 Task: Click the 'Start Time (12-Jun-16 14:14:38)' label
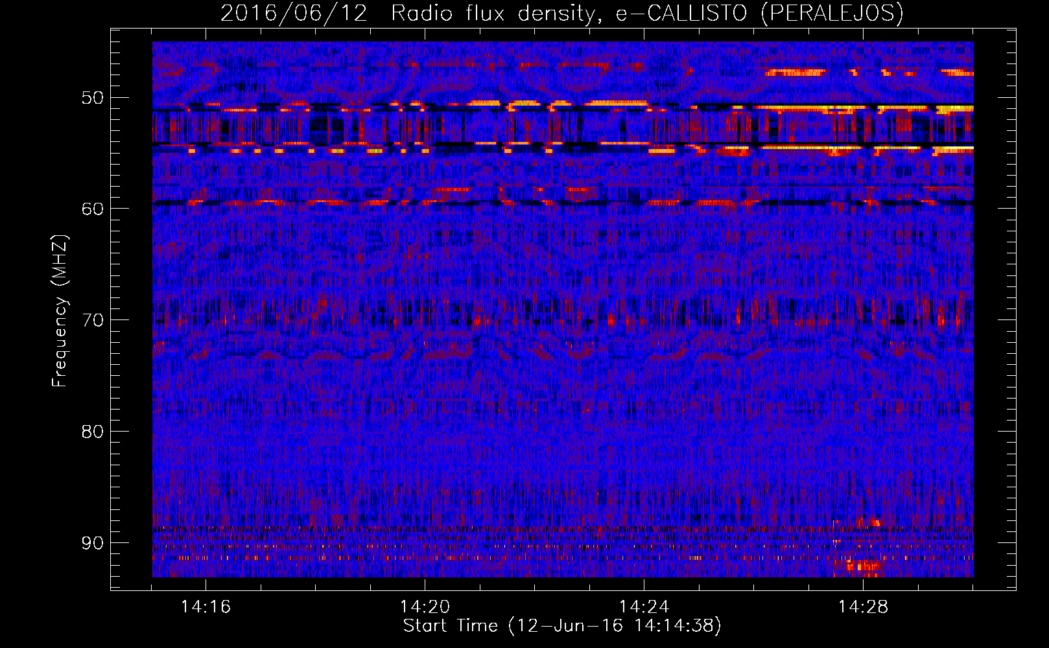coord(562,626)
